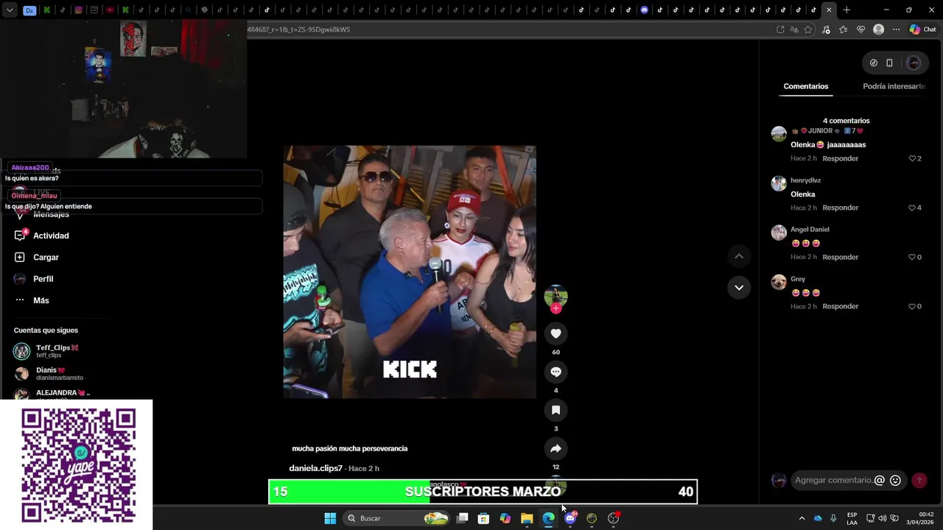Viewport: 943px width, 530px height.
Task: Open browser Settings and more menu
Action: pyautogui.click(x=896, y=29)
